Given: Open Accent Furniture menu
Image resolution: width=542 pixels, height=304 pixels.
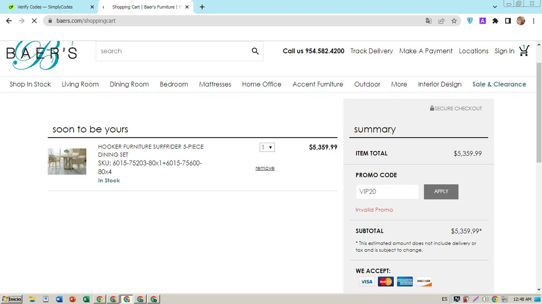Looking at the screenshot, I should point(318,84).
